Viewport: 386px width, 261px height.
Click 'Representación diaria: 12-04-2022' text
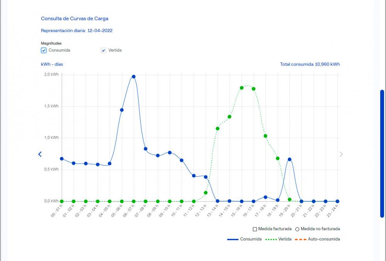[x=76, y=31]
